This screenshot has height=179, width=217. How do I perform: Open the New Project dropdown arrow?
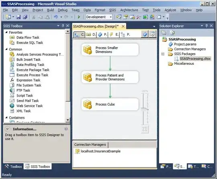(13, 17)
